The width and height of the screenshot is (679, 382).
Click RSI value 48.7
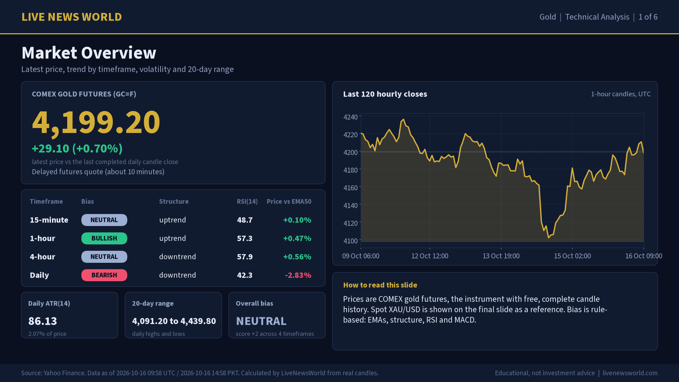pos(245,220)
